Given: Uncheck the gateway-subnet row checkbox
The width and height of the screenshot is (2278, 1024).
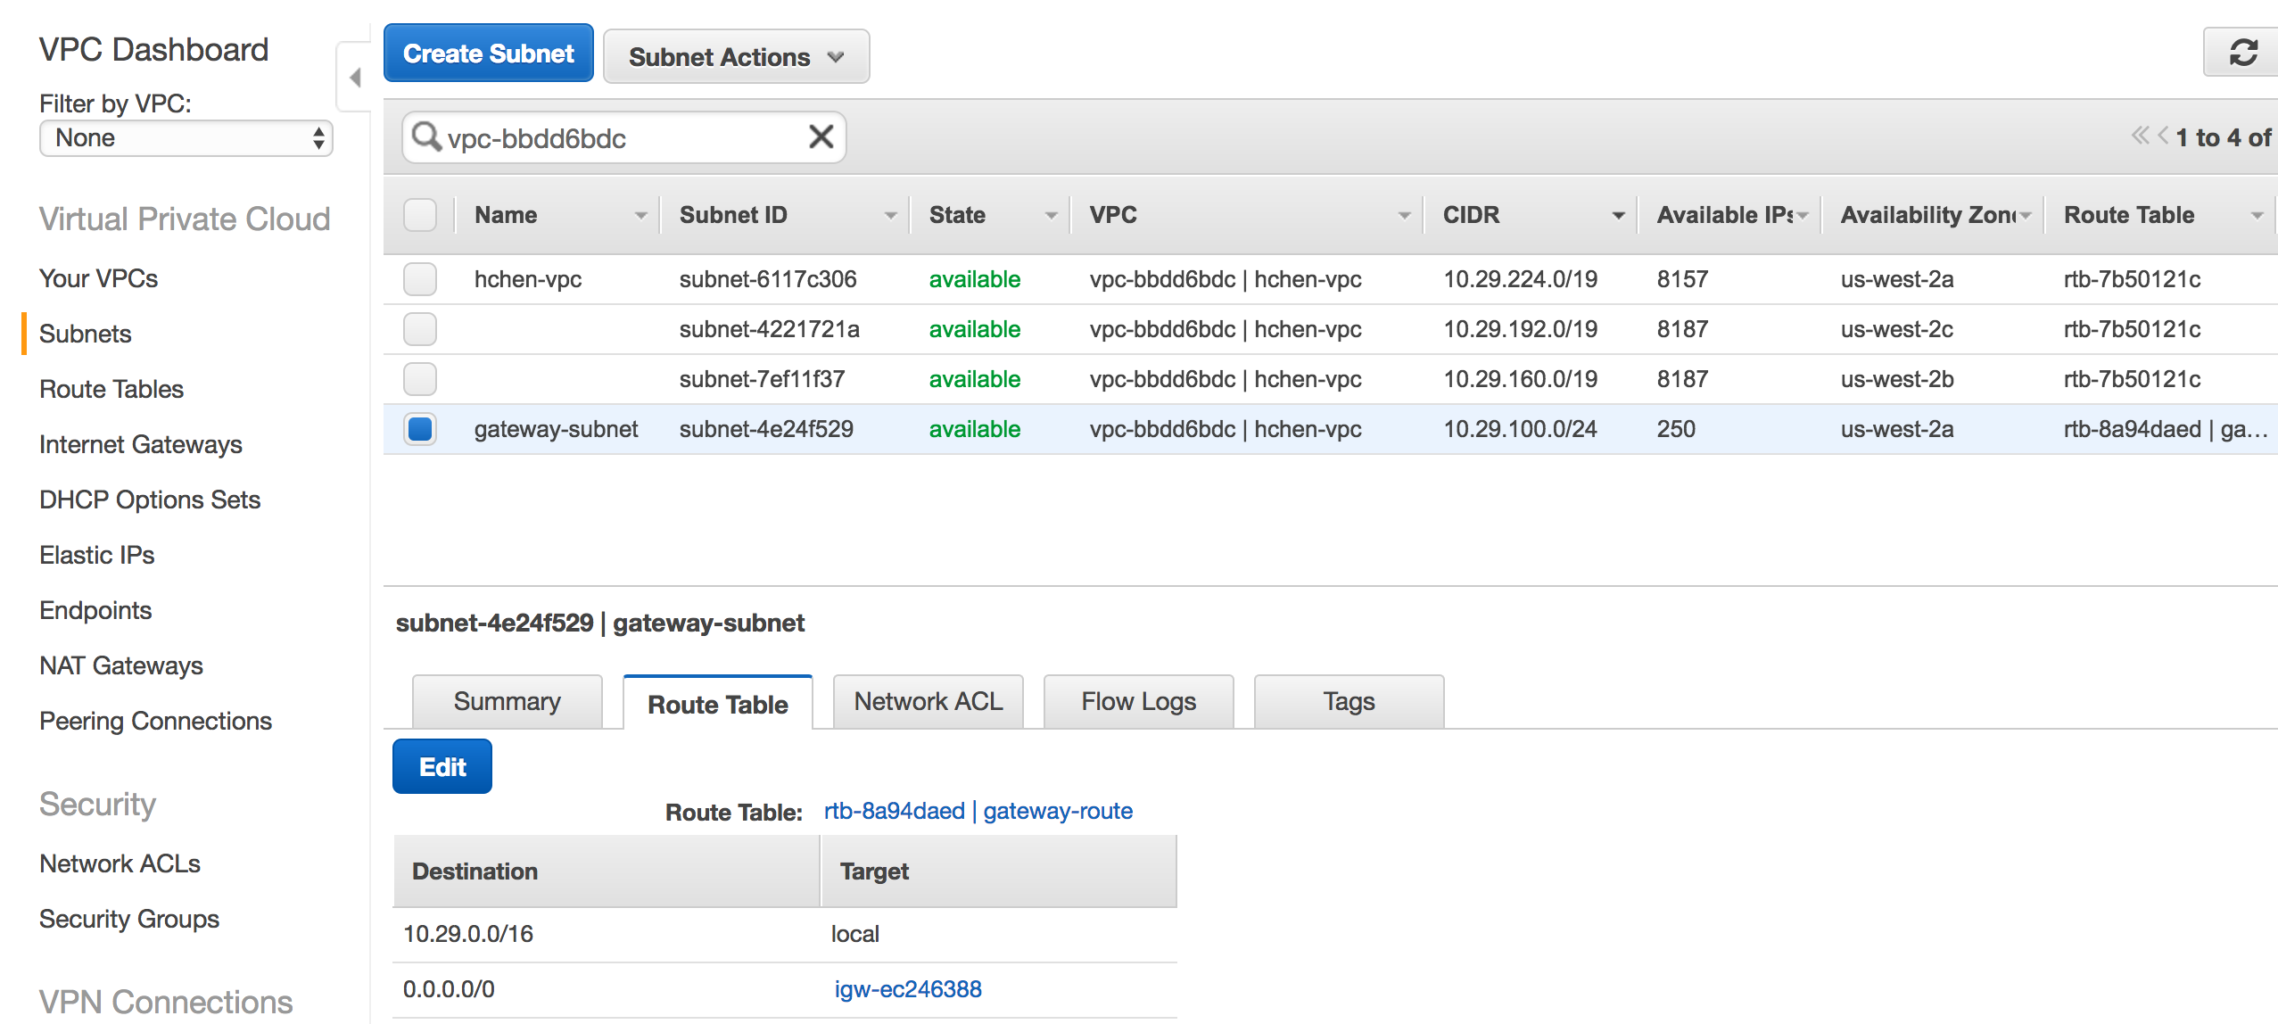Looking at the screenshot, I should 420,429.
